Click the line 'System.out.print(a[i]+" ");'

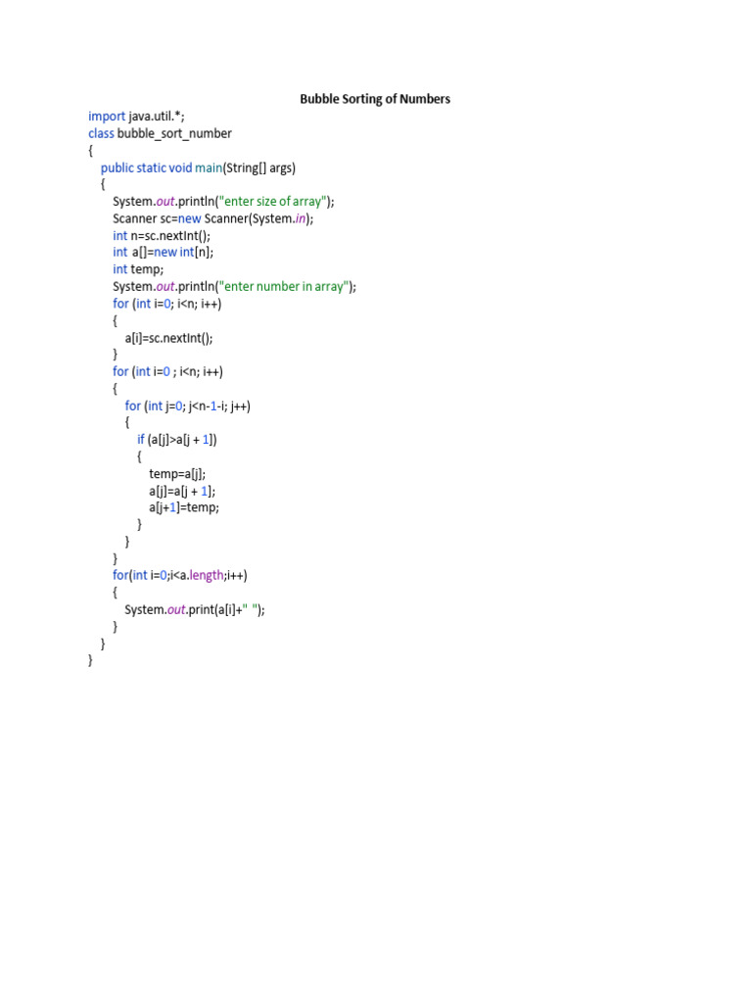pyautogui.click(x=195, y=609)
